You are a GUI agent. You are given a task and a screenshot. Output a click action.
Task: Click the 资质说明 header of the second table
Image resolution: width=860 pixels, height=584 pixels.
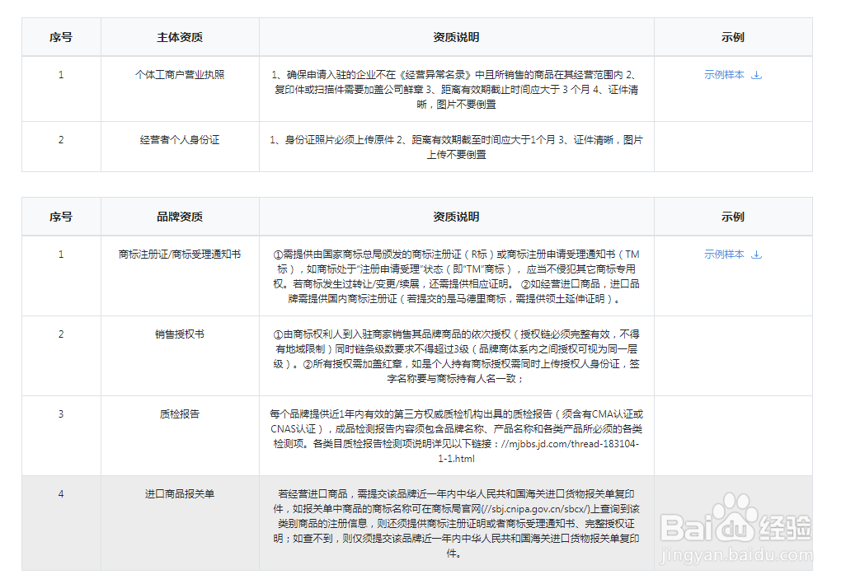[x=455, y=217]
